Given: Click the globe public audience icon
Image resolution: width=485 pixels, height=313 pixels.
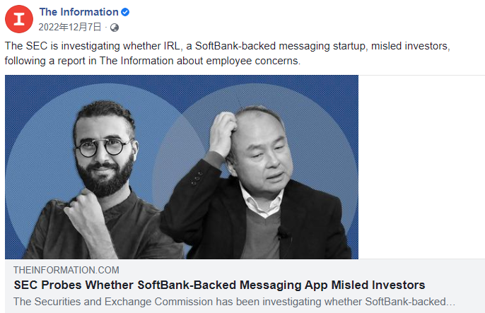Looking at the screenshot, I should (x=115, y=28).
